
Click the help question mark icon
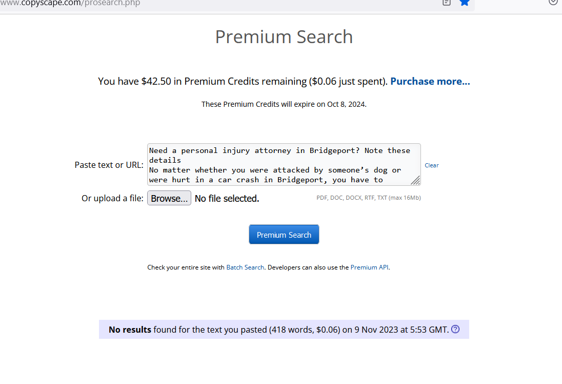455,330
